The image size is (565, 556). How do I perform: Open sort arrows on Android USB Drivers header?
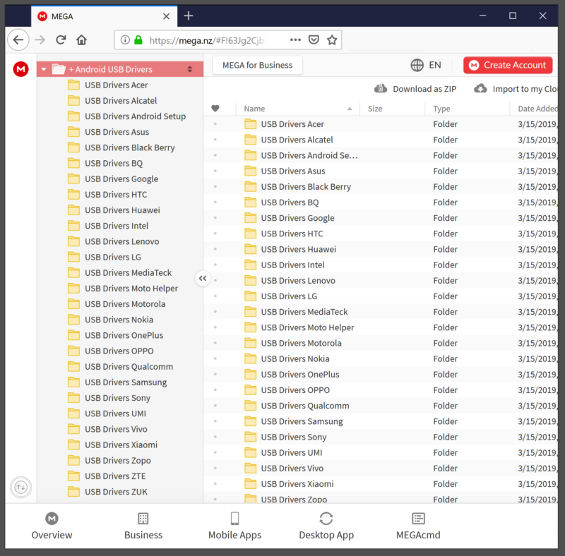tap(189, 69)
